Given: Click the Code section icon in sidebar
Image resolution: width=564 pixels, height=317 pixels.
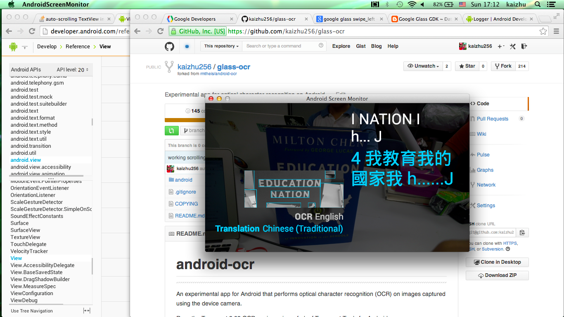Looking at the screenshot, I should click(x=472, y=104).
